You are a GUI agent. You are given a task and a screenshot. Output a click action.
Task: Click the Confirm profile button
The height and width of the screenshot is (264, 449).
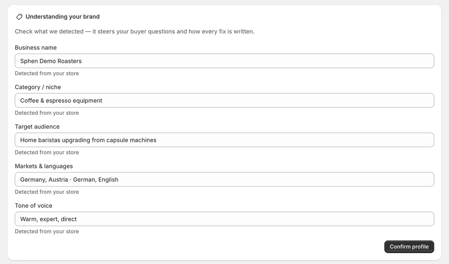point(409,246)
